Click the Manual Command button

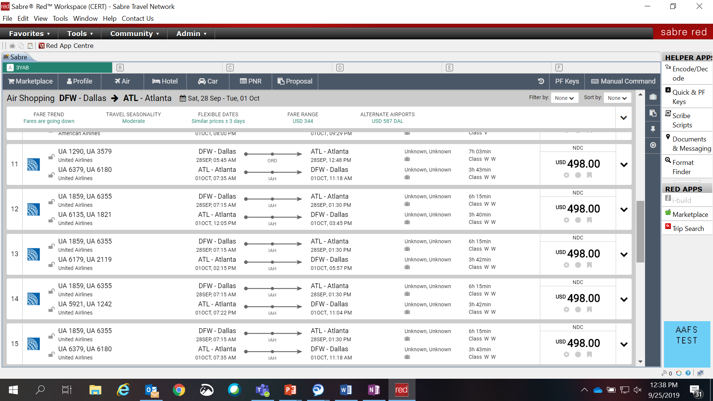[624, 81]
